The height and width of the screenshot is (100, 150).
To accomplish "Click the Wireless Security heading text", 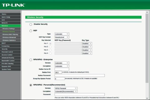I will pos(35,17).
